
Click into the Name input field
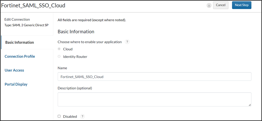(154, 77)
